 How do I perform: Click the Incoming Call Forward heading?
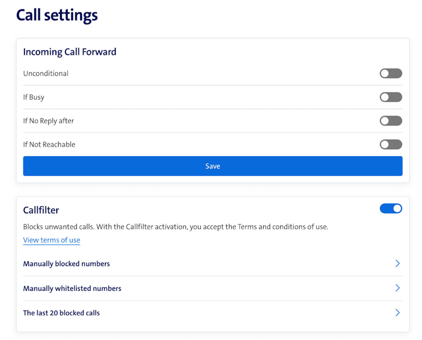[70, 52]
